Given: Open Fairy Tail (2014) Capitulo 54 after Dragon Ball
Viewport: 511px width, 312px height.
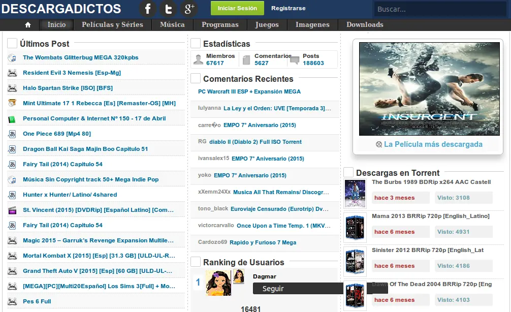Looking at the screenshot, I should pos(62,164).
